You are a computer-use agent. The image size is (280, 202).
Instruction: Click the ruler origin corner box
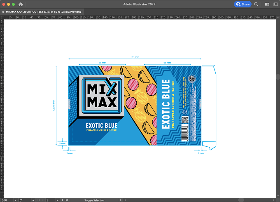coord(2,17)
